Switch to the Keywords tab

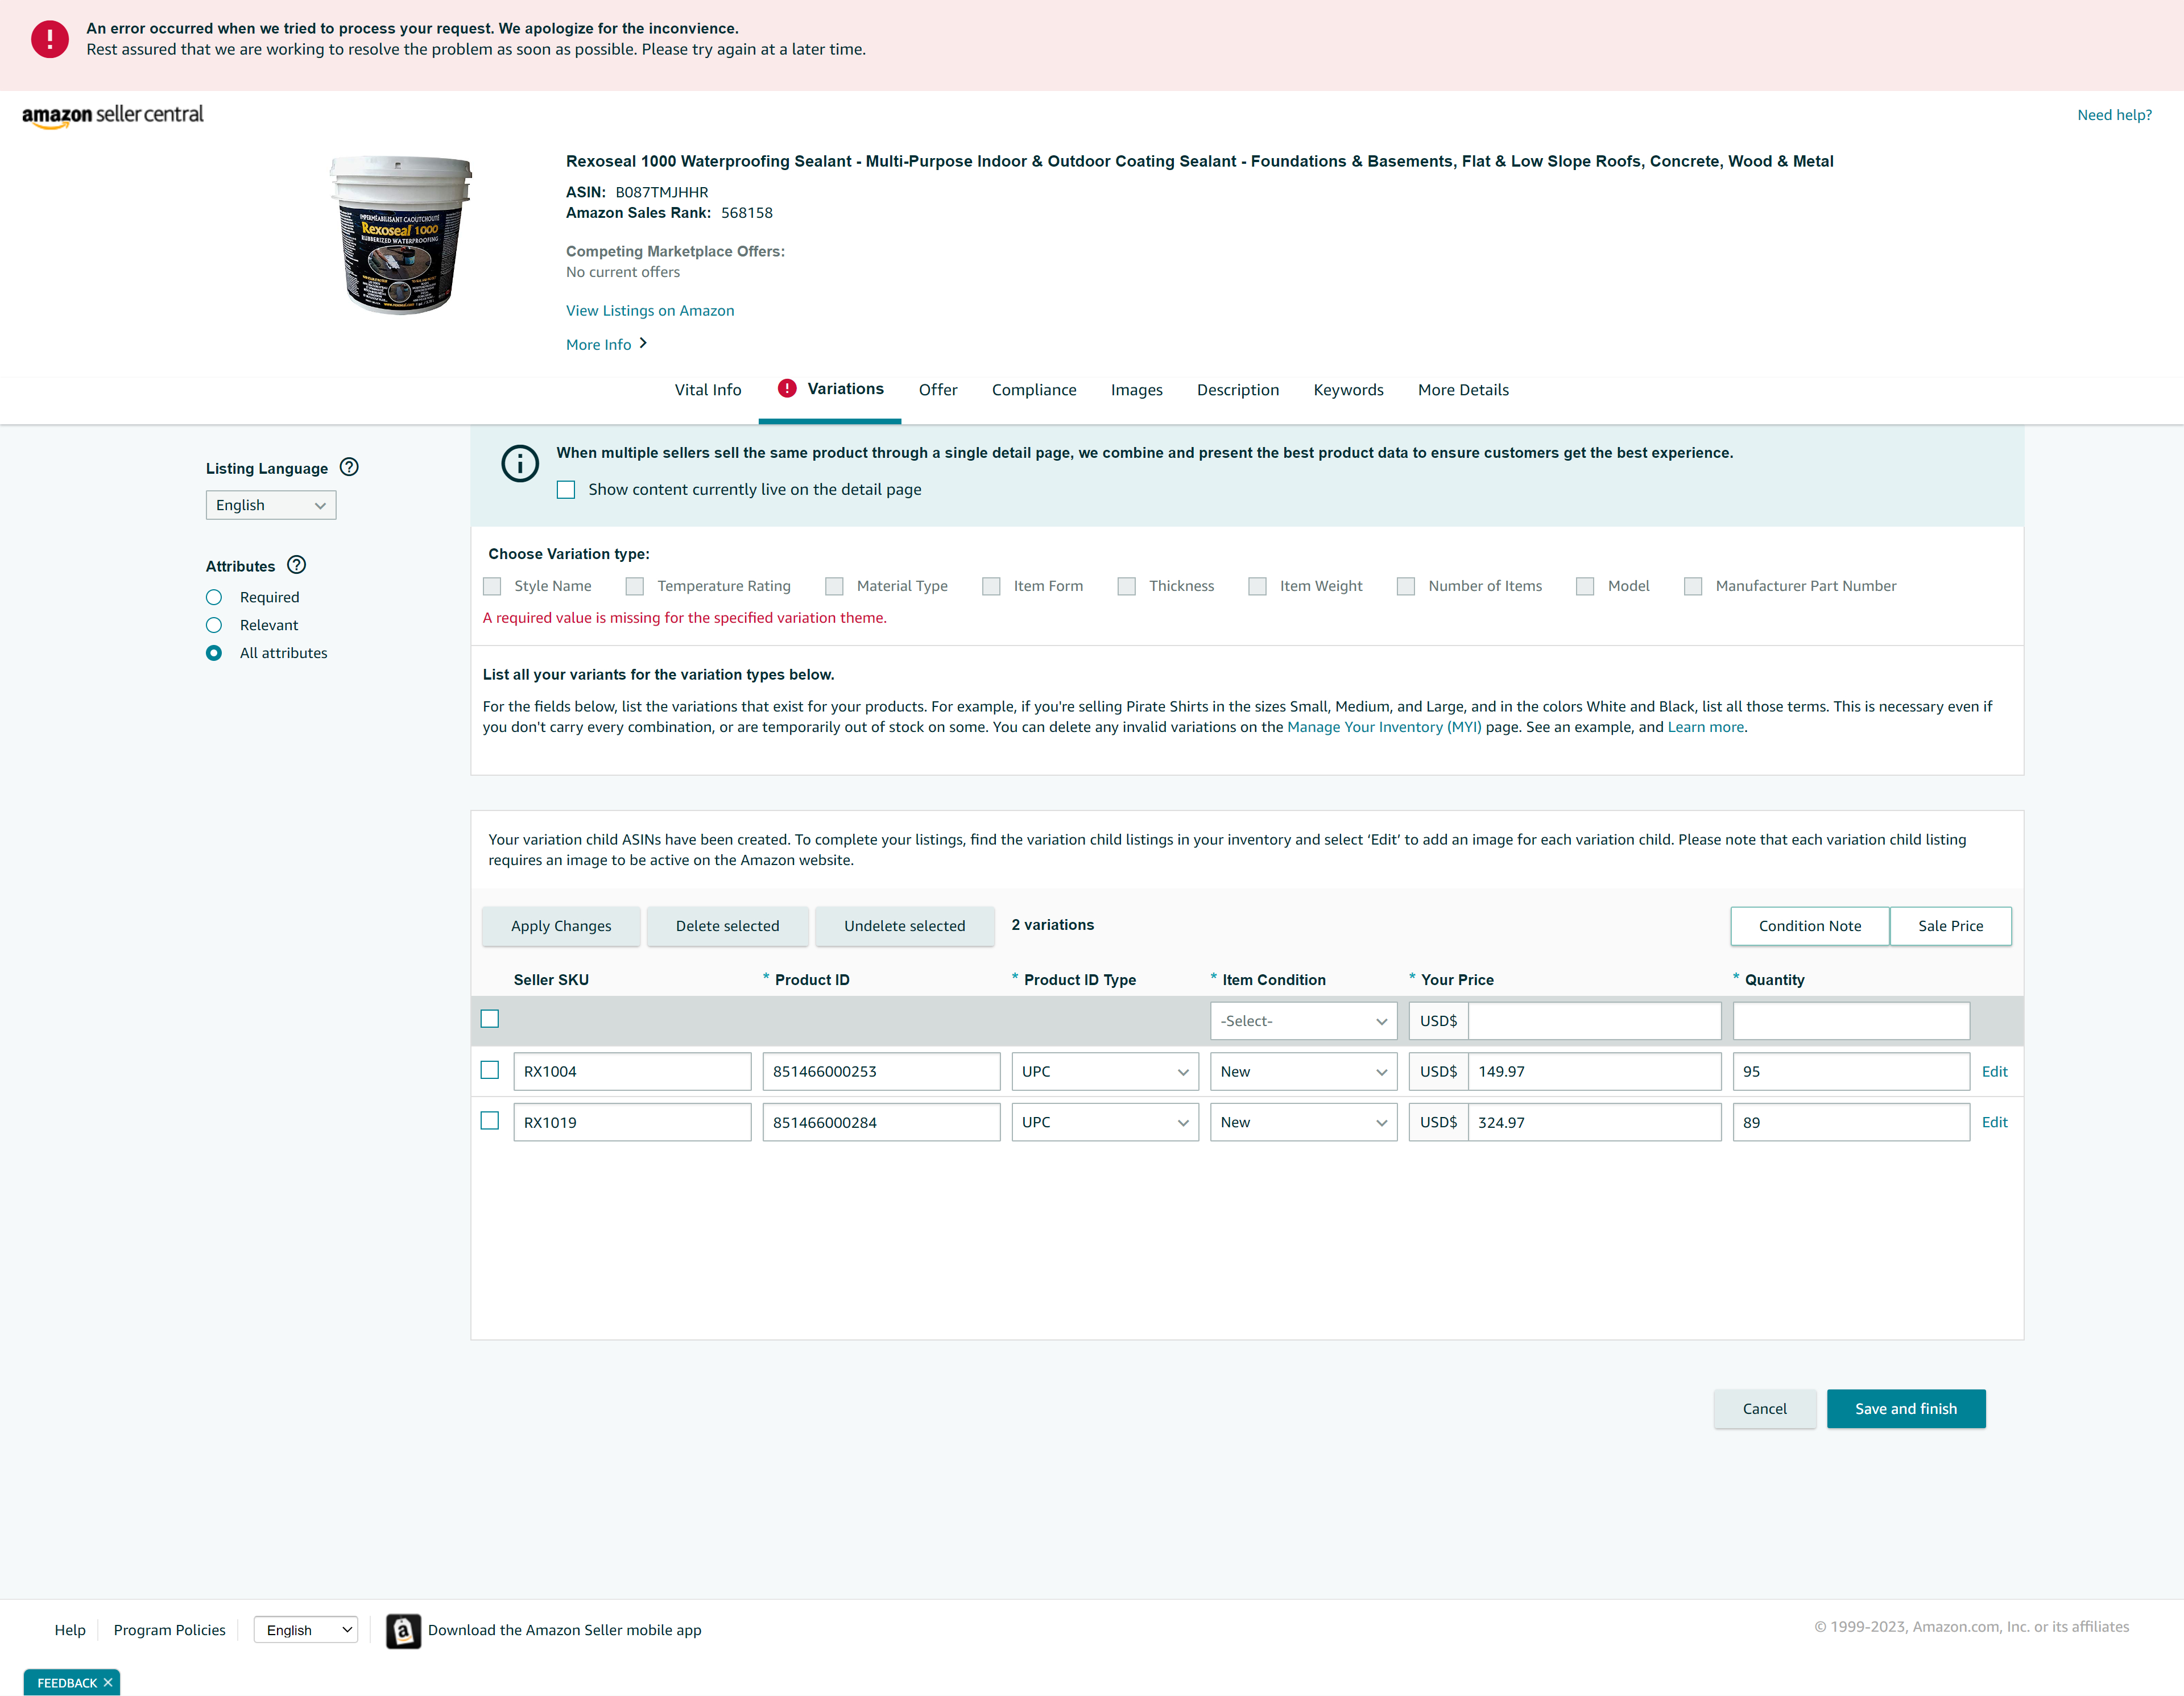click(x=1348, y=390)
